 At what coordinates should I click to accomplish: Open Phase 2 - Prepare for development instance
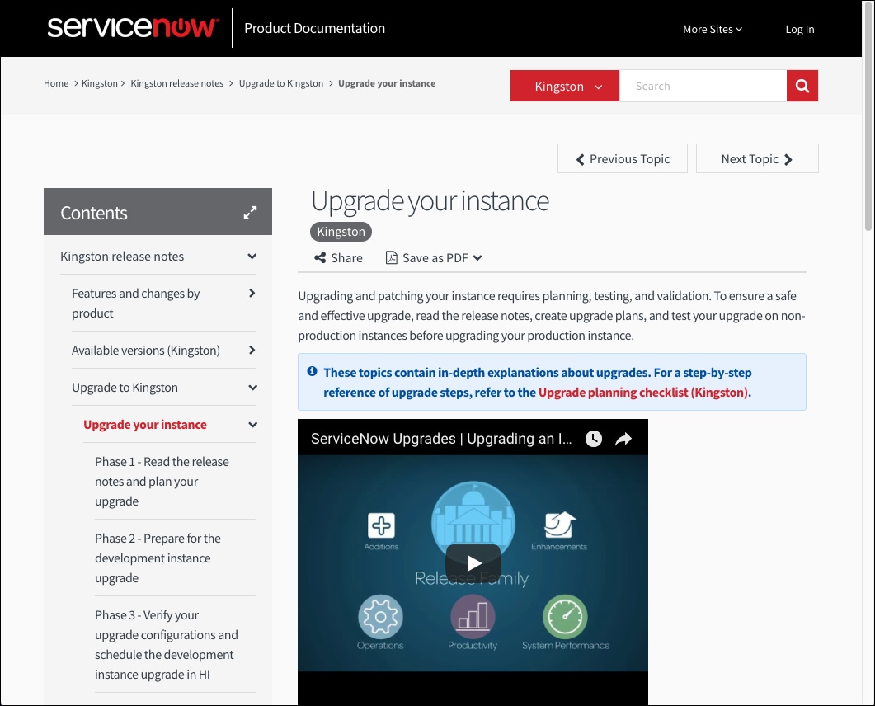click(x=158, y=558)
